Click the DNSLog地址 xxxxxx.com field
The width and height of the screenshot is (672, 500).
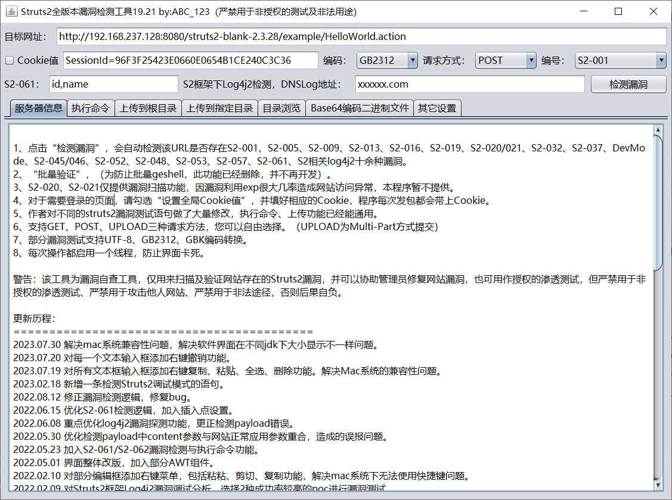point(470,85)
